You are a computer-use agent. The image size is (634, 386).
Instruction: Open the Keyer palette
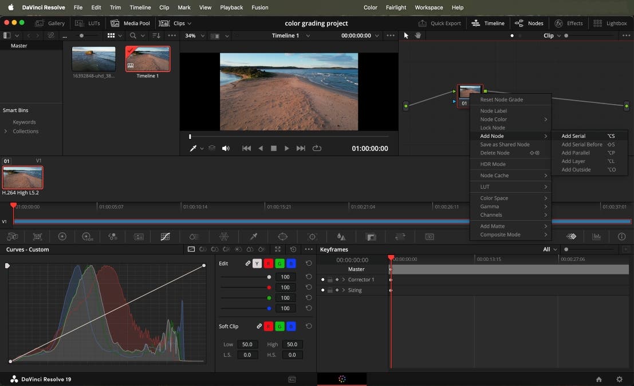tap(370, 236)
